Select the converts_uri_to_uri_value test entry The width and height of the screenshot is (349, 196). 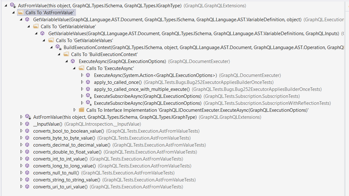(60, 187)
